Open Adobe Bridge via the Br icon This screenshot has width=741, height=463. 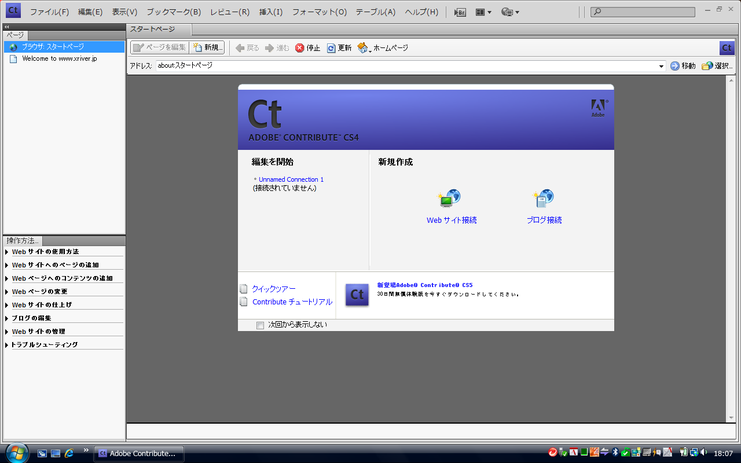(460, 12)
